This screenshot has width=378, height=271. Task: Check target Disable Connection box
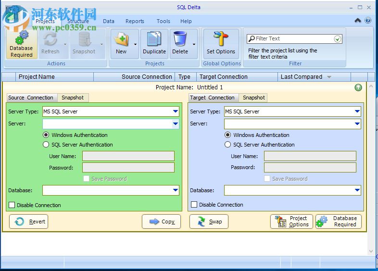tap(194, 205)
